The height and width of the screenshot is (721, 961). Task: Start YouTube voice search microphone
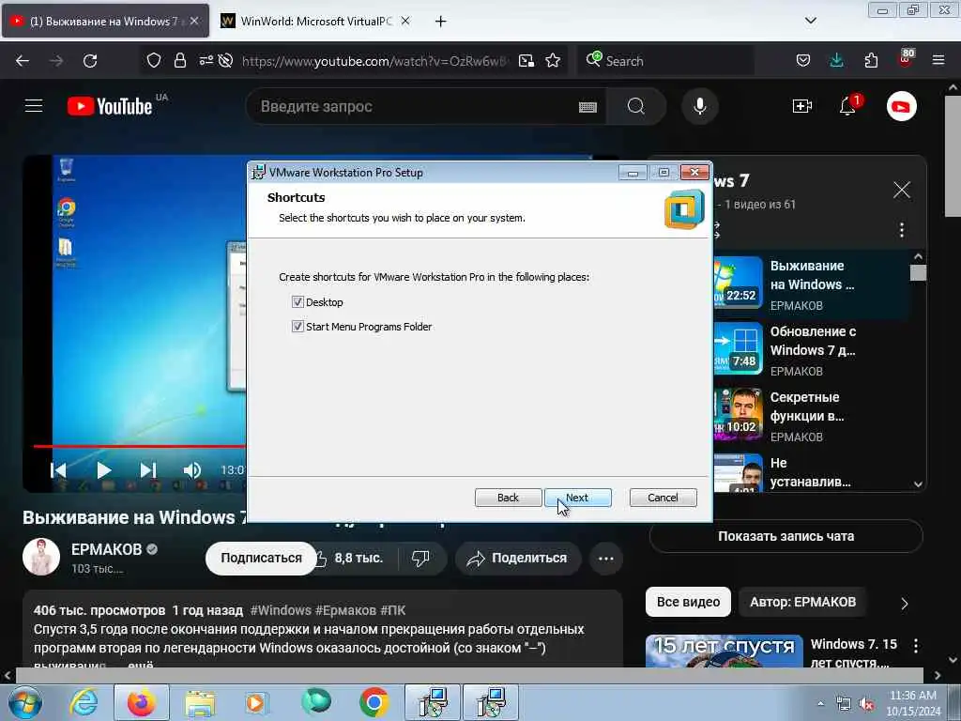pos(699,106)
